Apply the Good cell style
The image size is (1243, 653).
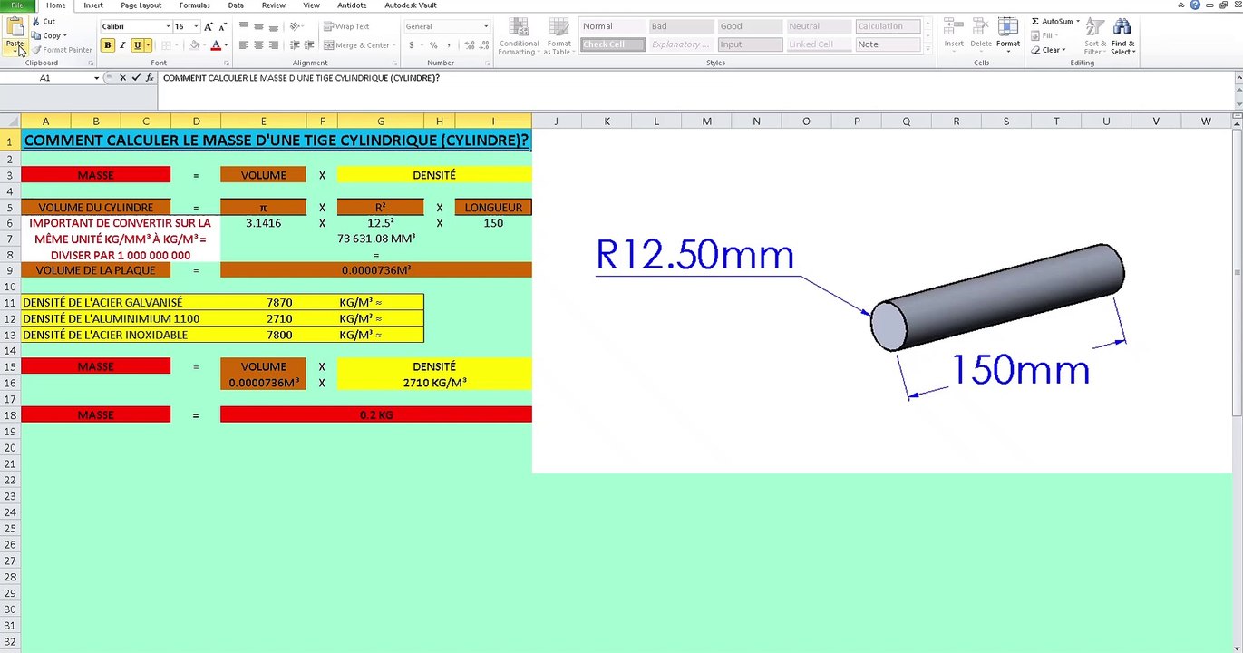coord(750,26)
